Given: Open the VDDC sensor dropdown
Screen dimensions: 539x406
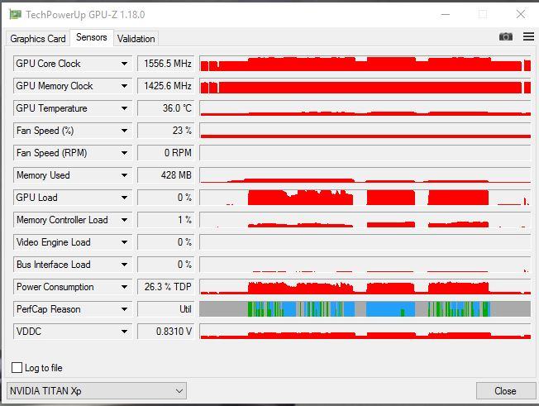Looking at the screenshot, I should pyautogui.click(x=125, y=332).
